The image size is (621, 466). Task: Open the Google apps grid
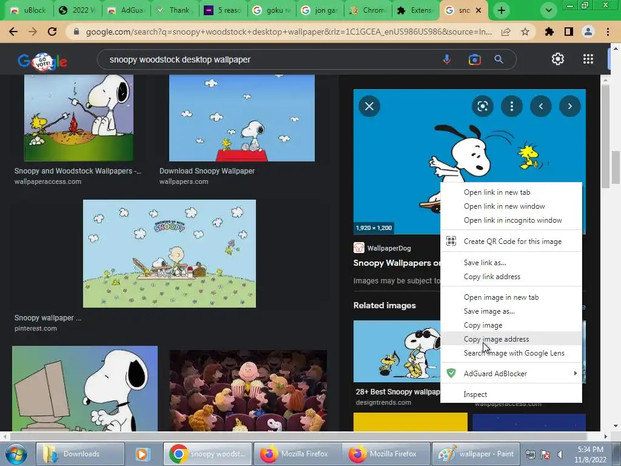(x=588, y=59)
